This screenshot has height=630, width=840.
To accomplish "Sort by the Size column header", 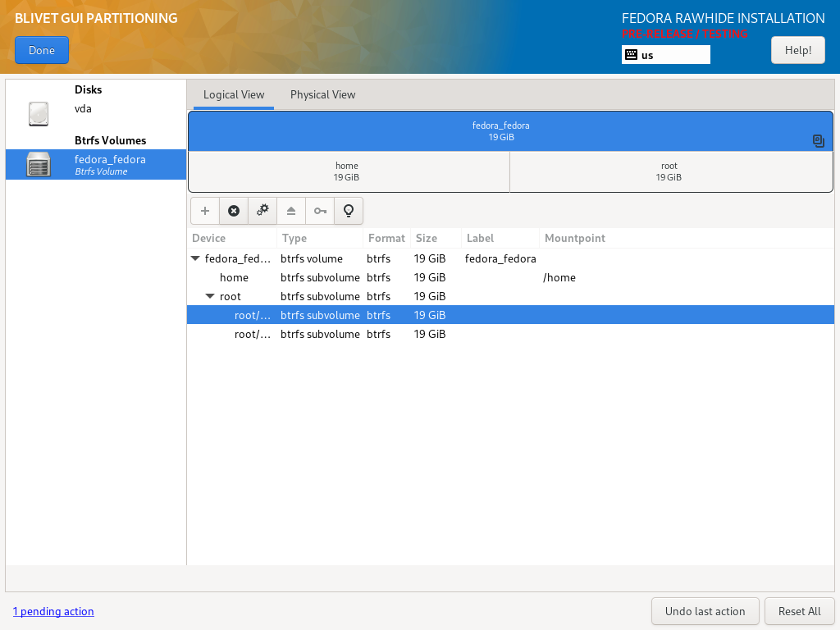I will pyautogui.click(x=436, y=239).
